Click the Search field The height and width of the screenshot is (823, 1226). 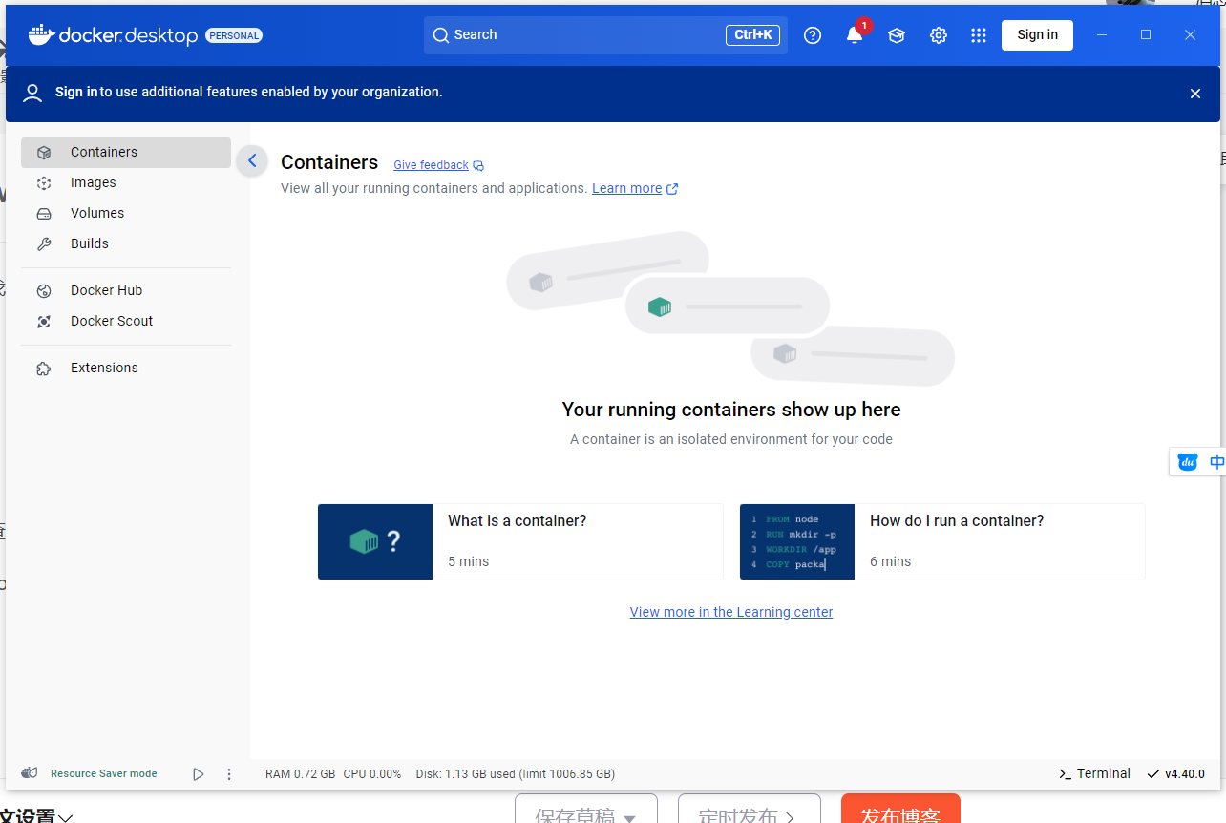[605, 35]
